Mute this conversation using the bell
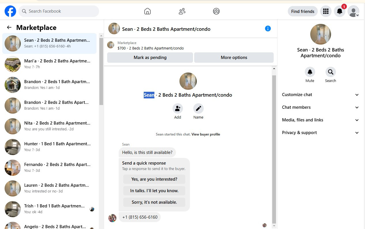This screenshot has height=229, width=365. (x=310, y=72)
